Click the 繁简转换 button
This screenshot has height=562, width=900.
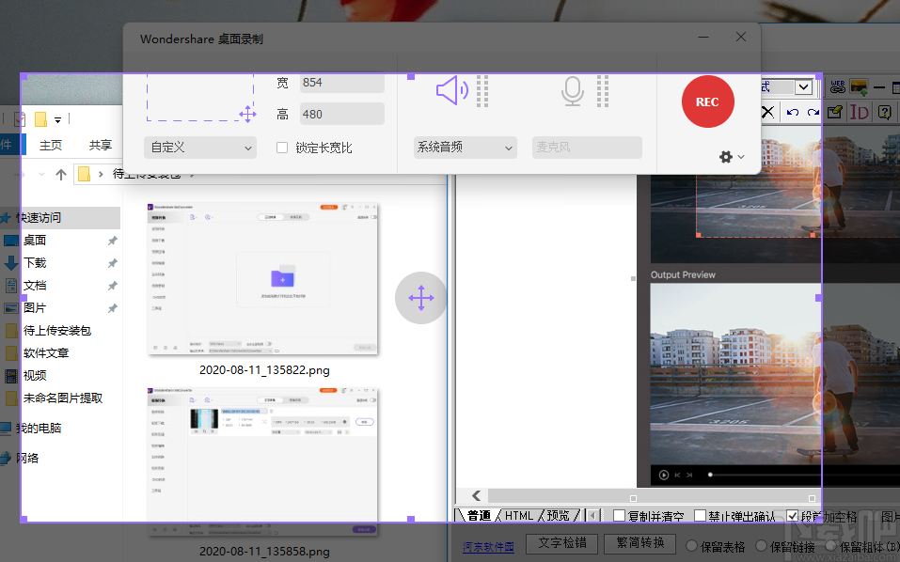639,543
